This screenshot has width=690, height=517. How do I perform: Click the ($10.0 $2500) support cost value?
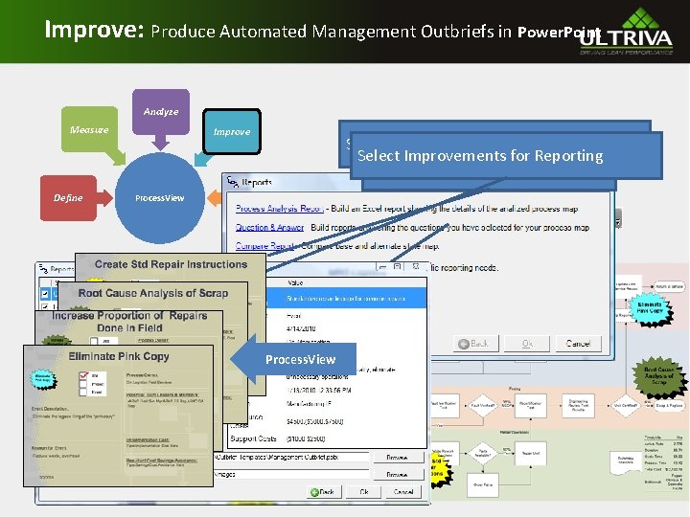click(306, 438)
